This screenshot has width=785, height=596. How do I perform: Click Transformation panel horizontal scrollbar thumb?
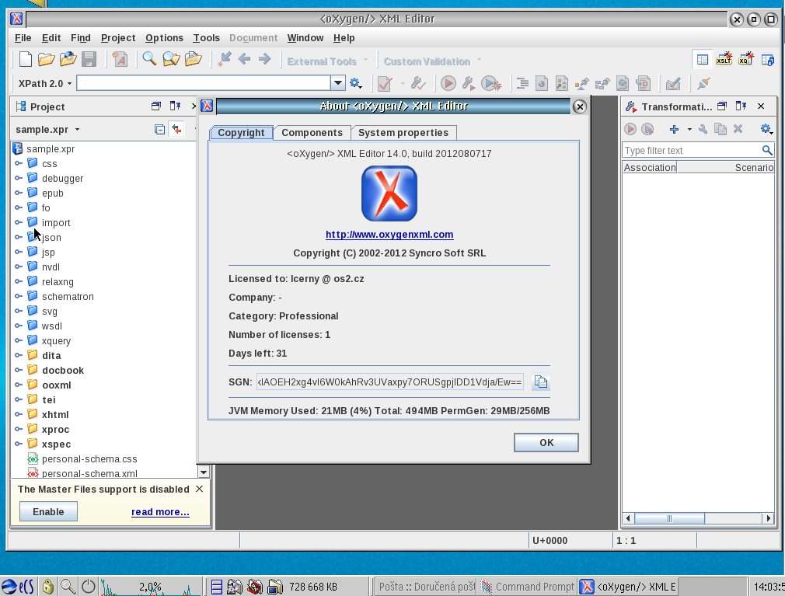click(x=670, y=518)
